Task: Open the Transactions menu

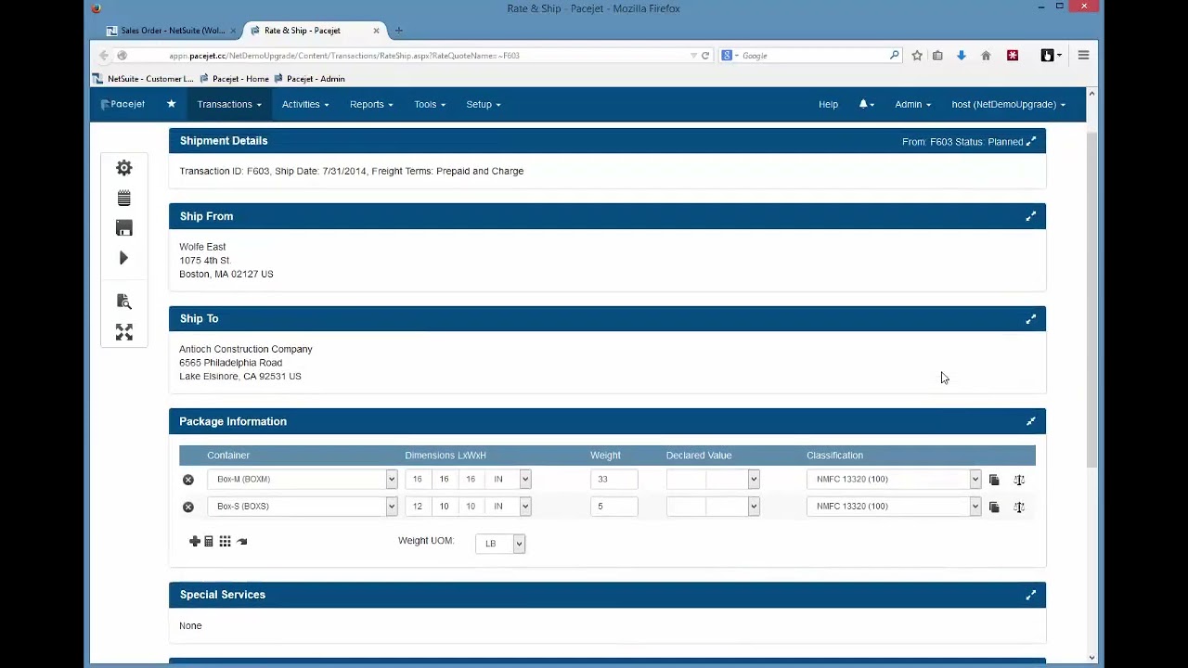Action: pos(229,104)
